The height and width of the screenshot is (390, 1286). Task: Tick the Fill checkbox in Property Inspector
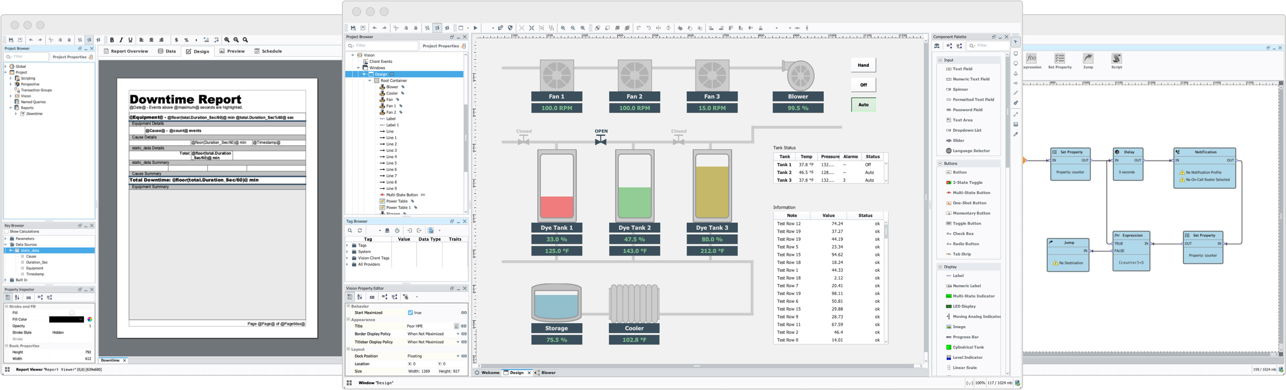click(72, 313)
